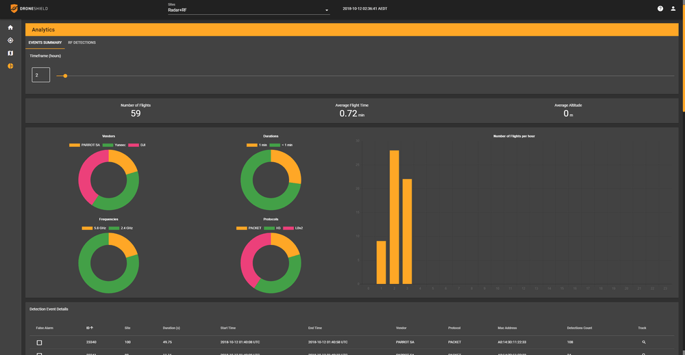This screenshot has height=355, width=685.
Task: Open the Map view from sidebar
Action: [x=10, y=53]
